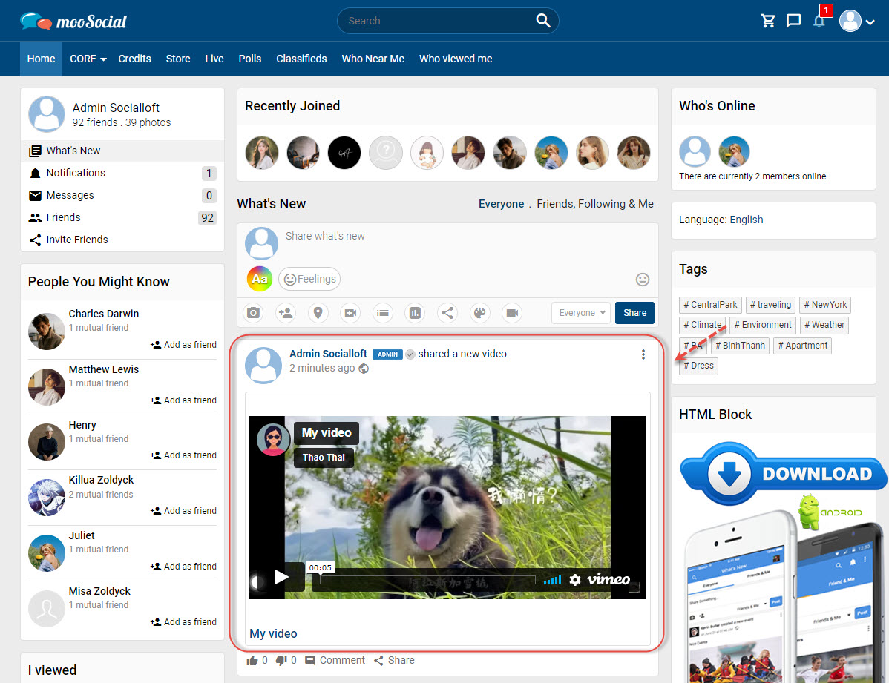This screenshot has height=683, width=889.
Task: Click the video camera plus icon in composer
Action: pyautogui.click(x=350, y=312)
